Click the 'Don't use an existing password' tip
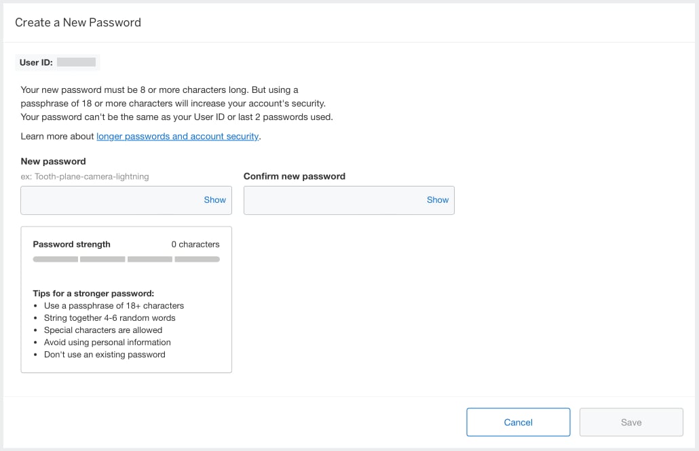 point(105,355)
